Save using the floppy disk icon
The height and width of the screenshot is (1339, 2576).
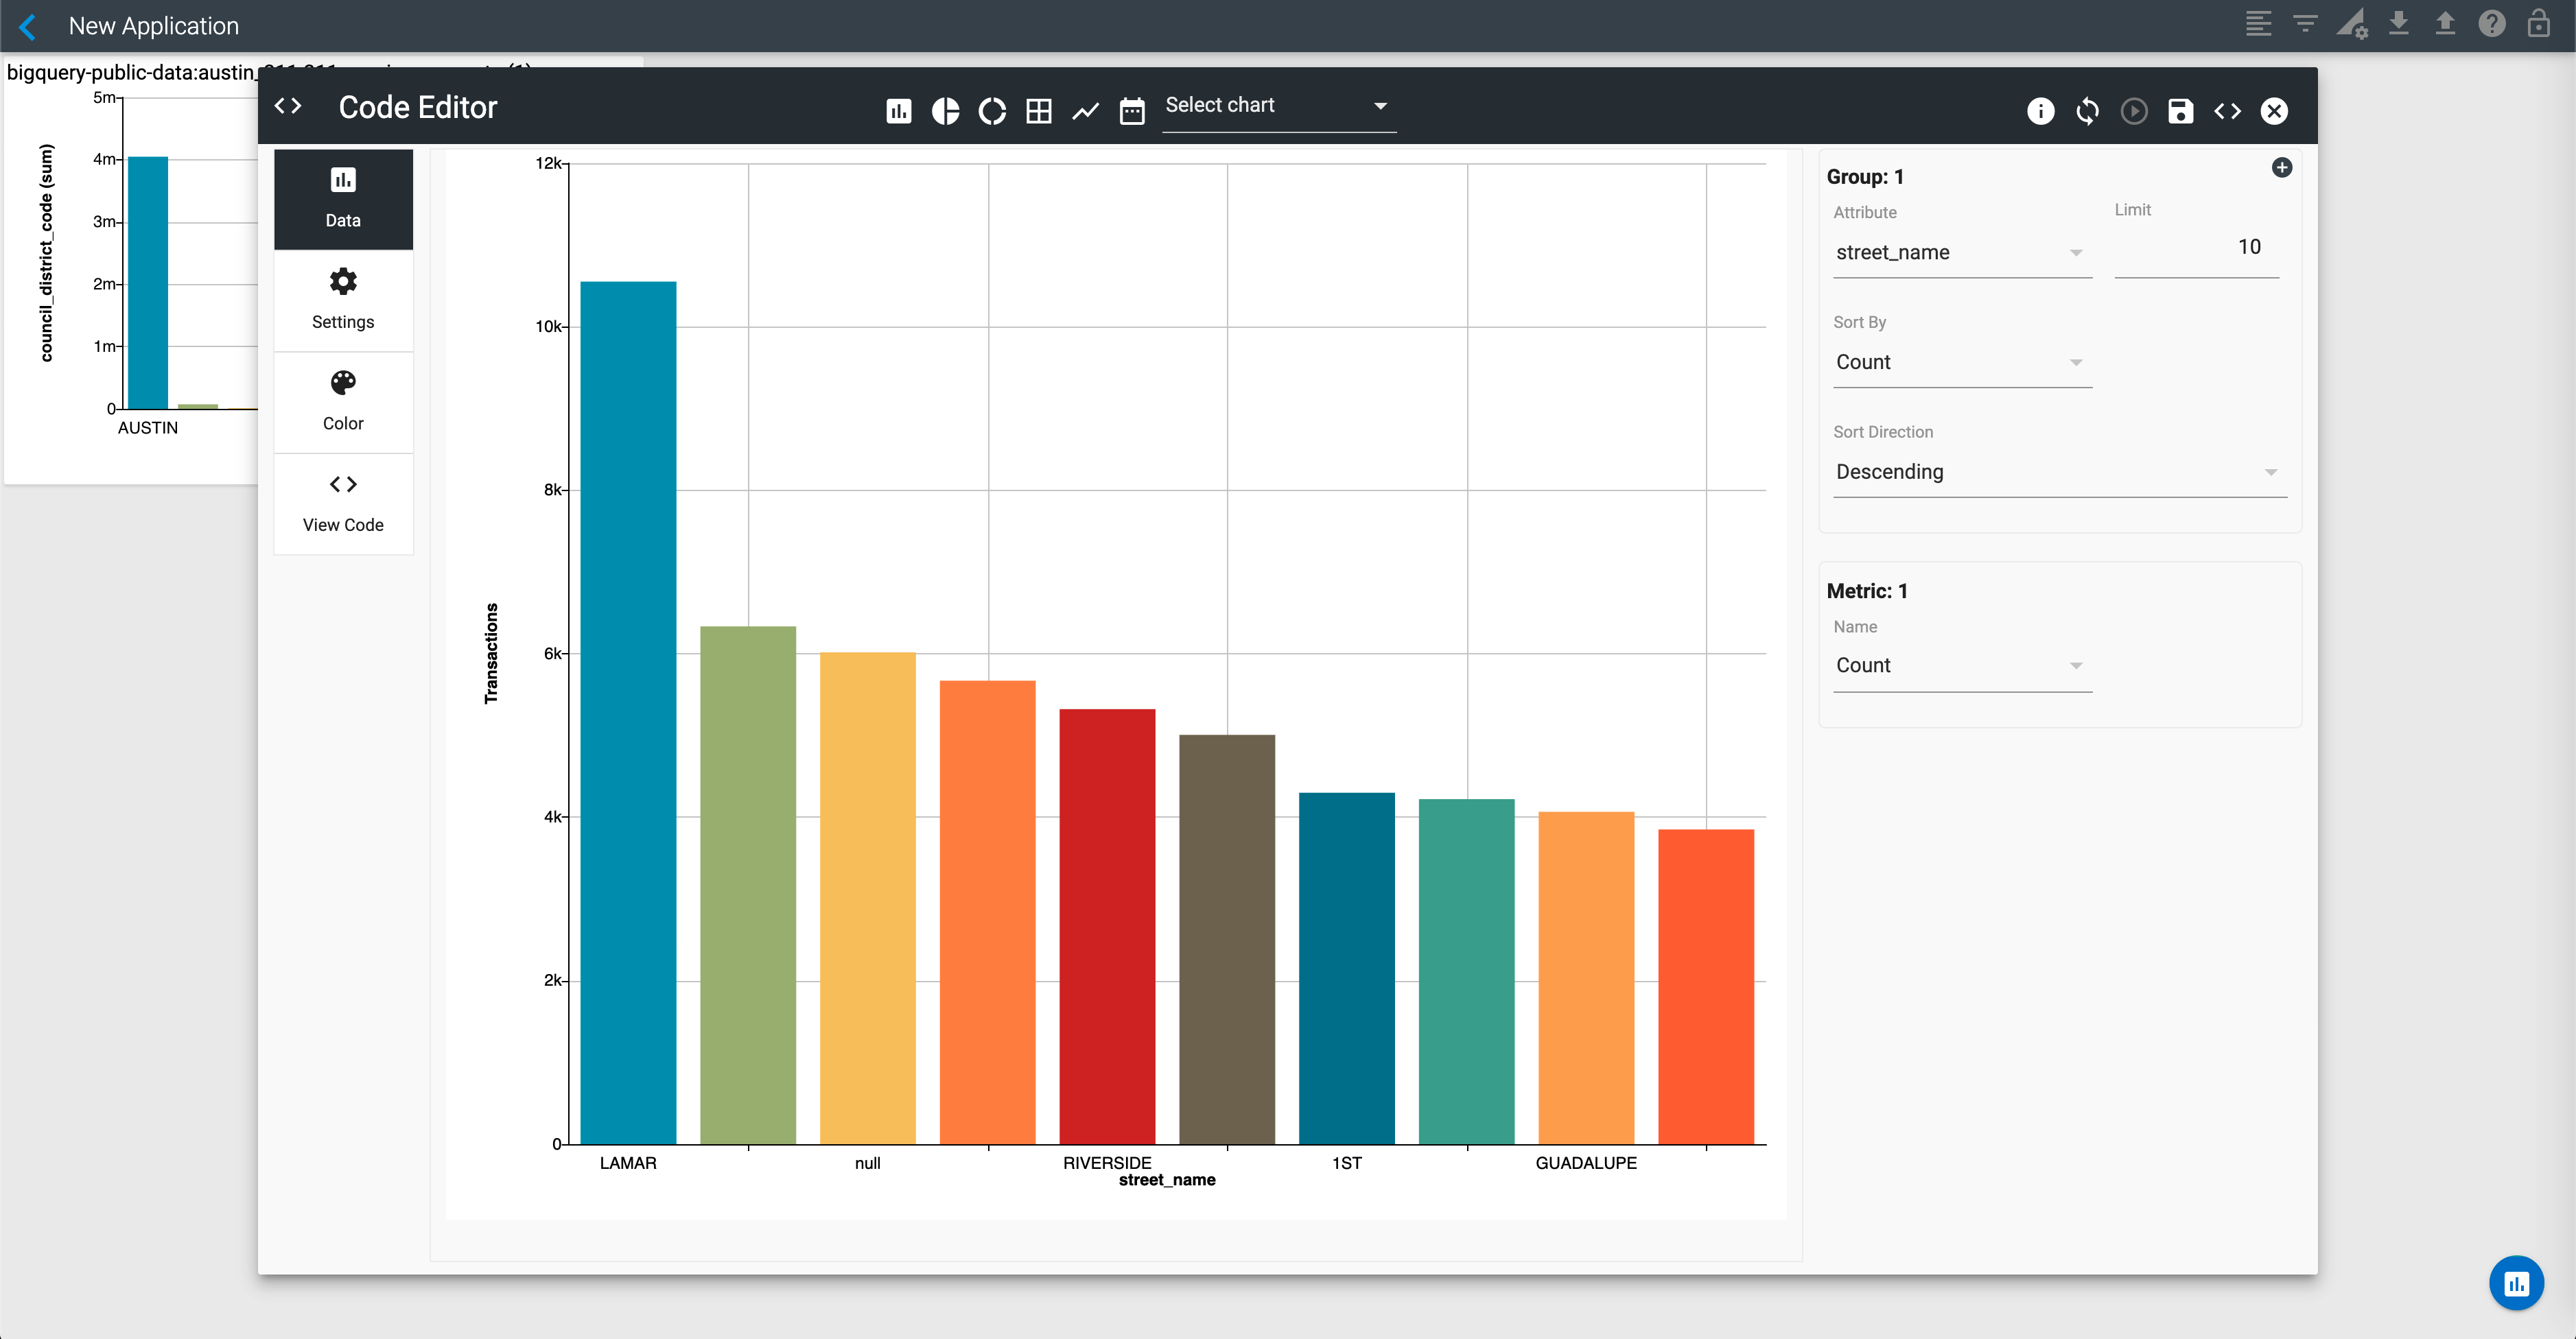click(2181, 111)
